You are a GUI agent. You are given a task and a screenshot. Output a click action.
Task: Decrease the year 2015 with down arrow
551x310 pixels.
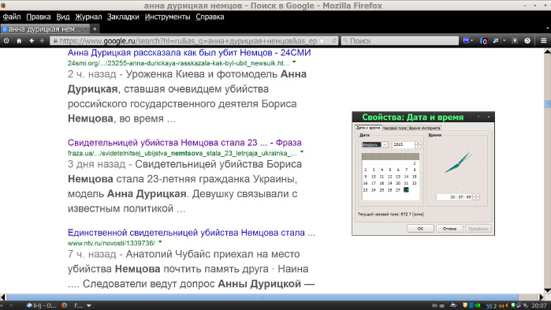coord(418,146)
